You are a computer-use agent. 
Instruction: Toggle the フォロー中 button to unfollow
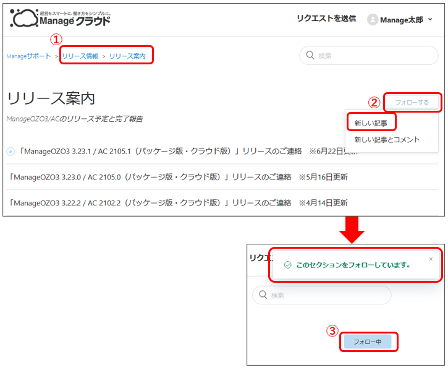[x=368, y=342]
